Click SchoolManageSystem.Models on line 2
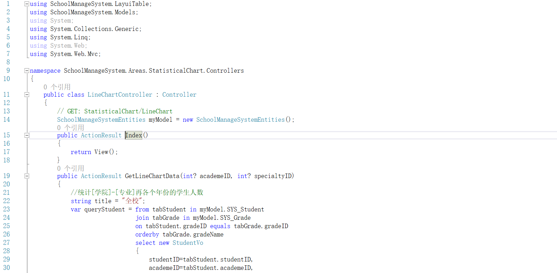 click(x=93, y=12)
